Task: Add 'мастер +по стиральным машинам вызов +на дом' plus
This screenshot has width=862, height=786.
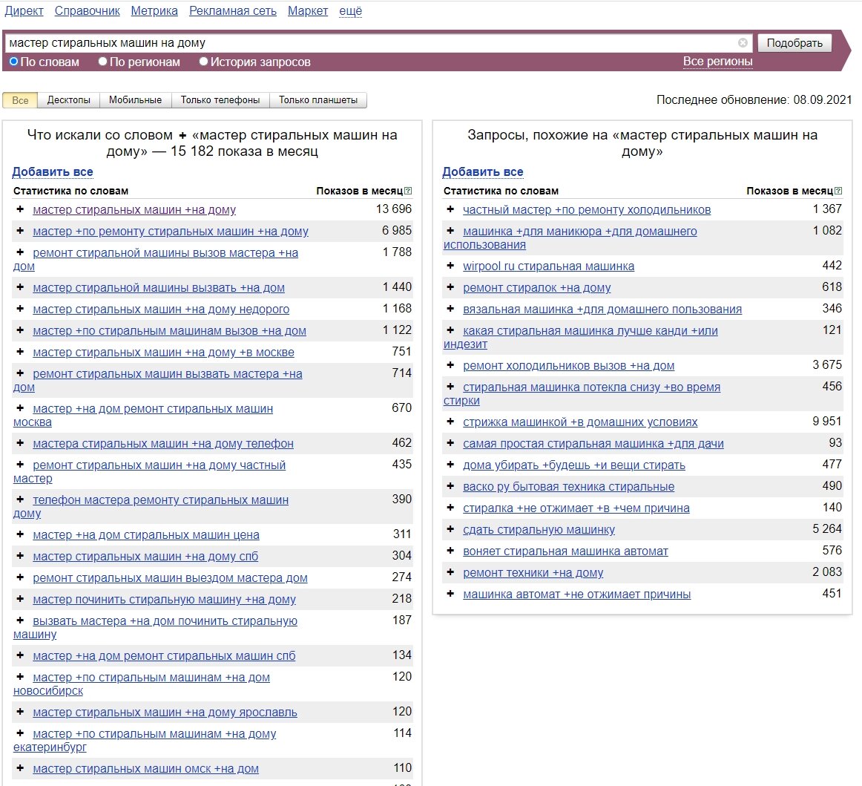Action: [x=20, y=330]
